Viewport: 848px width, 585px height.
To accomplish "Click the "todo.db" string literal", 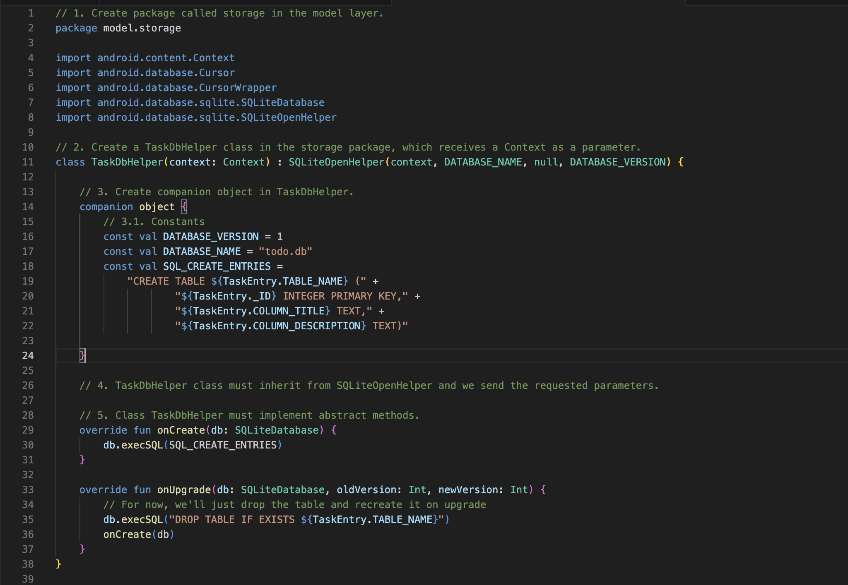I will tap(286, 251).
